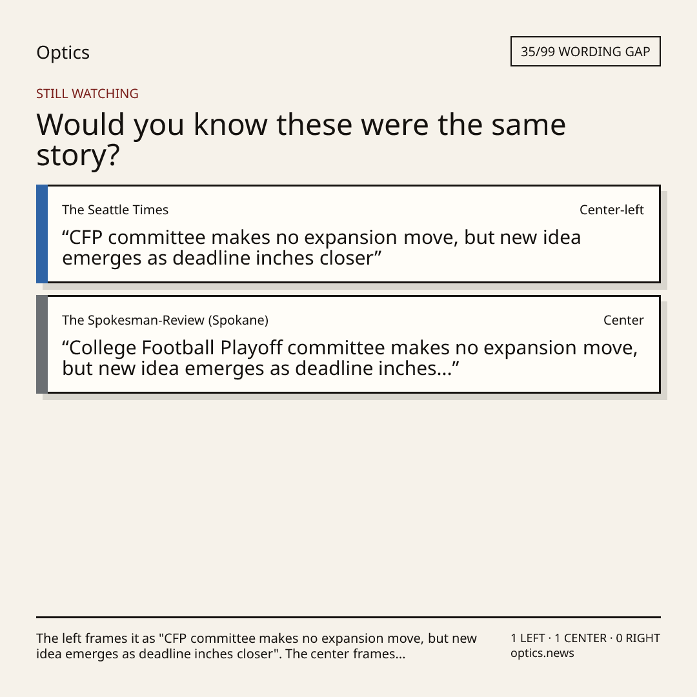Click the Center bias label
This screenshot has height=697, width=697.
point(623,320)
